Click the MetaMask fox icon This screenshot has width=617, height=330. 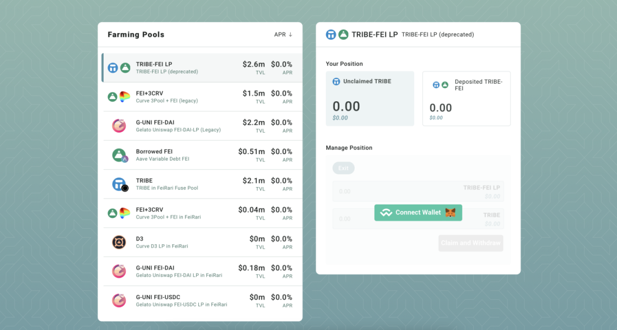tap(450, 213)
